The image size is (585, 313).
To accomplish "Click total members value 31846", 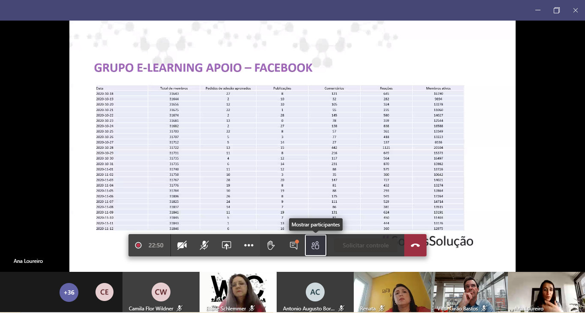I will pyautogui.click(x=174, y=229).
